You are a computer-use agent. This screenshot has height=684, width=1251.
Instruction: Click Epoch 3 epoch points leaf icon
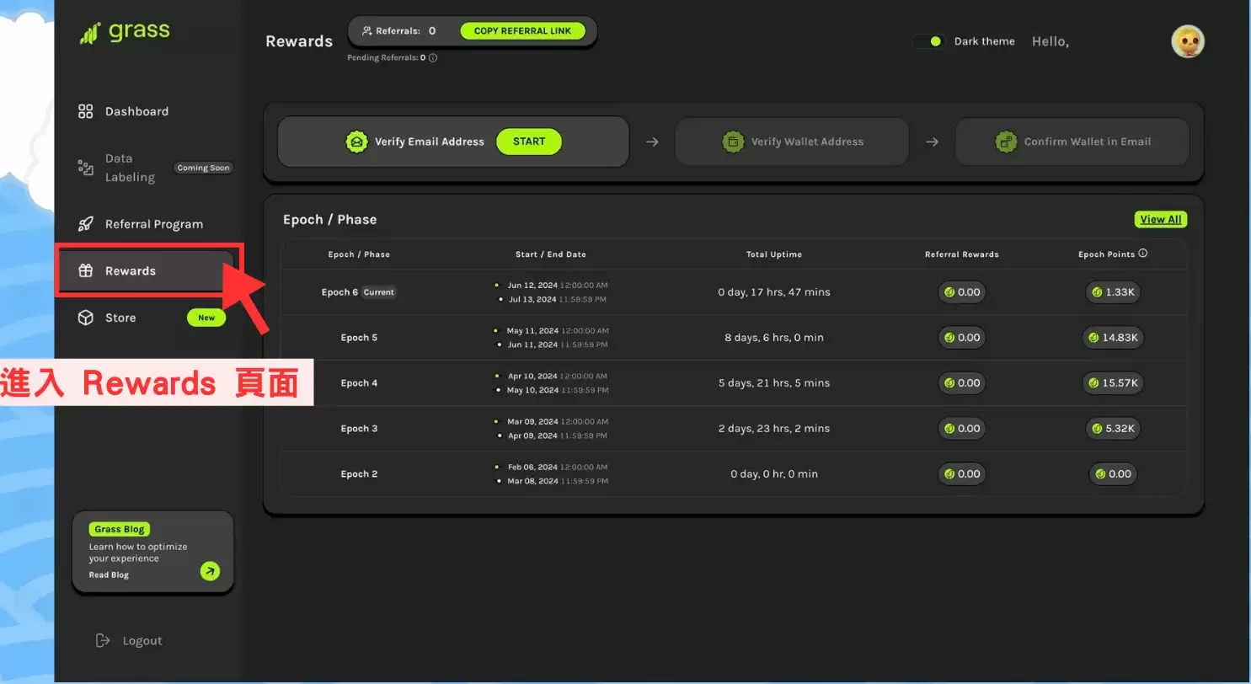pyautogui.click(x=1097, y=429)
